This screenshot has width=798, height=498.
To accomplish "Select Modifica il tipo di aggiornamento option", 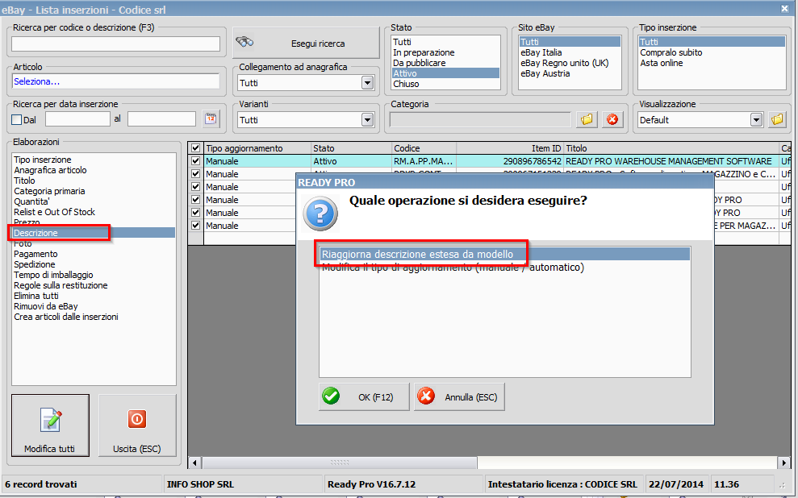I will pyautogui.click(x=504, y=268).
